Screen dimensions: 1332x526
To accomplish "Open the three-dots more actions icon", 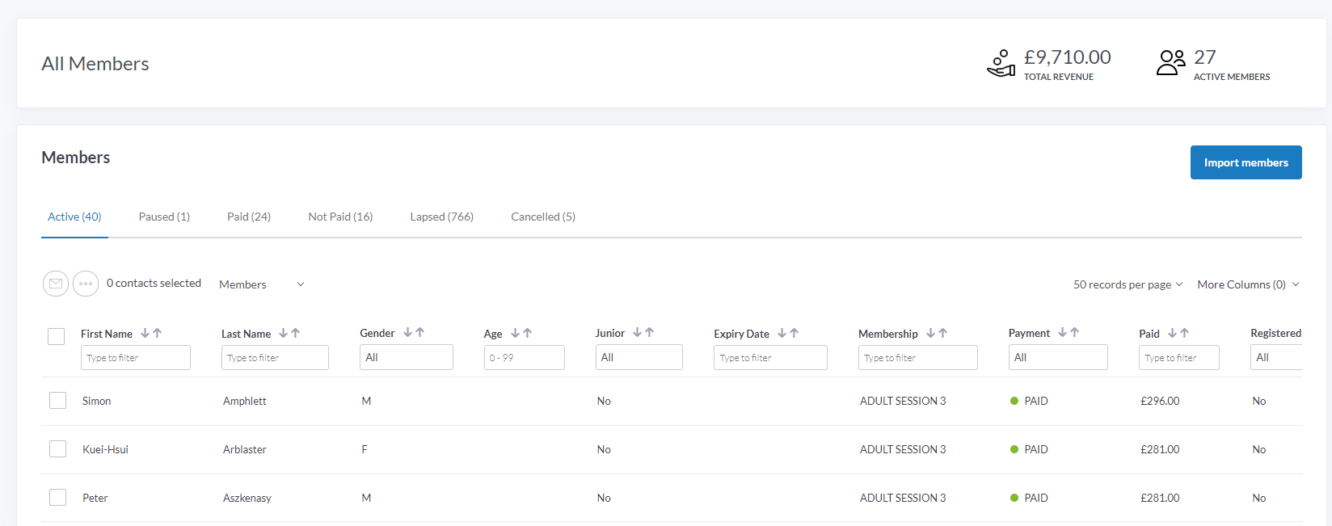I will (86, 284).
